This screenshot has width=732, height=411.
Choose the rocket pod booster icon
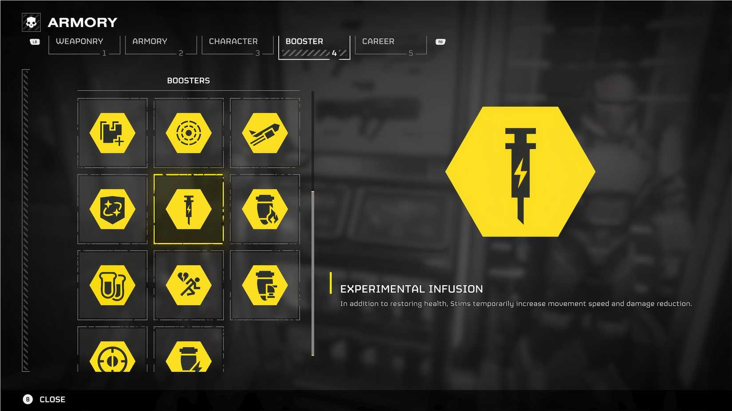[265, 133]
